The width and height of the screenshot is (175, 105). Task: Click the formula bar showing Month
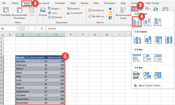89,29
